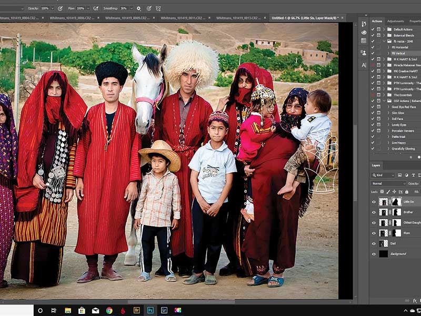Enable symmetry painting butterfly icon
Image resolution: width=421 pixels, height=316 pixels.
[158, 8]
